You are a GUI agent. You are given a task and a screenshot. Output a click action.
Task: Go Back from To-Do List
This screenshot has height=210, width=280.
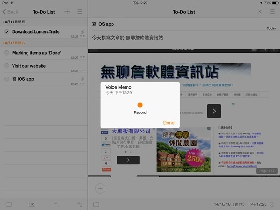tap(10, 12)
